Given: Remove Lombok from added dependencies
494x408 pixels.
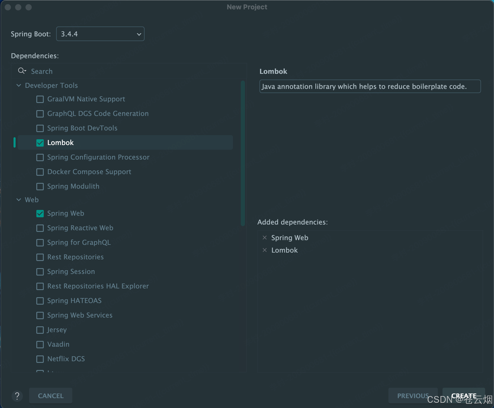Looking at the screenshot, I should [x=265, y=250].
